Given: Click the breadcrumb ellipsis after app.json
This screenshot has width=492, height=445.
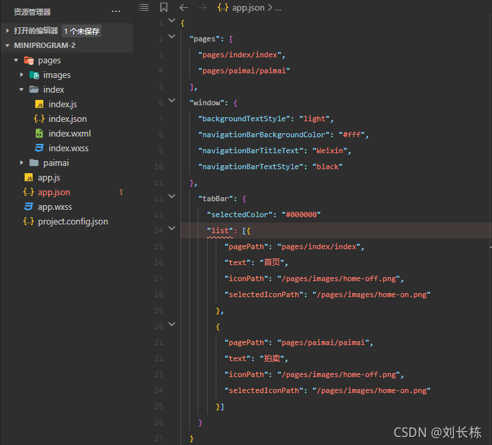Looking at the screenshot, I should click(x=278, y=8).
